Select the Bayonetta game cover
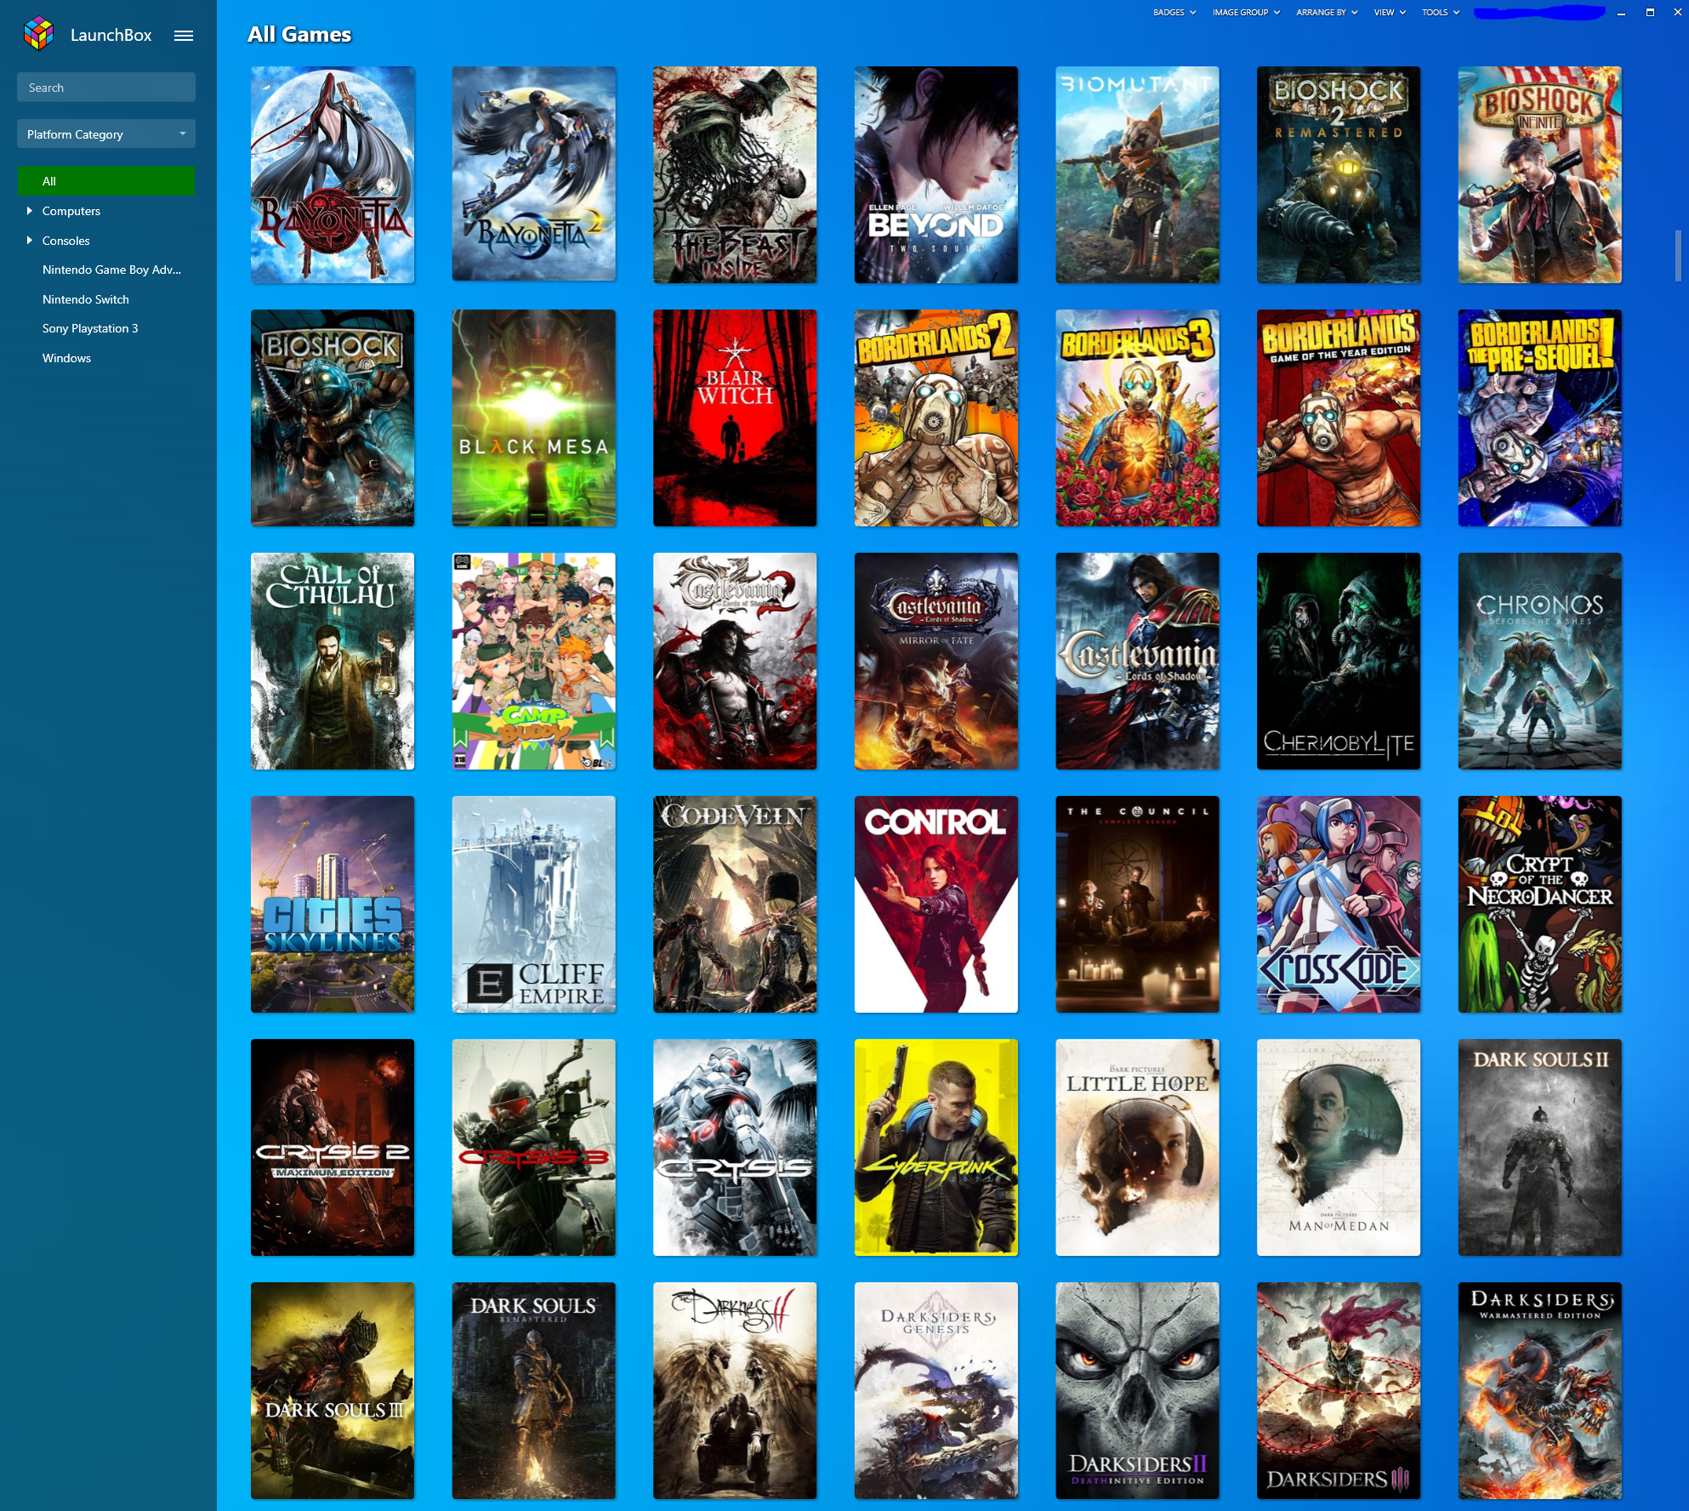1689x1511 pixels. click(333, 175)
